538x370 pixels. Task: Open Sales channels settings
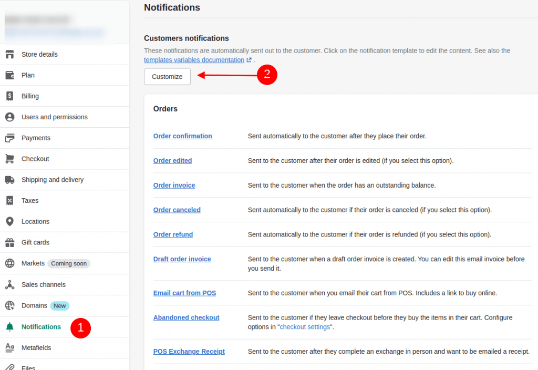[x=65, y=284]
